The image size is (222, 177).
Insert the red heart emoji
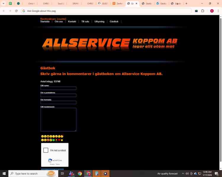[x=59, y=140]
